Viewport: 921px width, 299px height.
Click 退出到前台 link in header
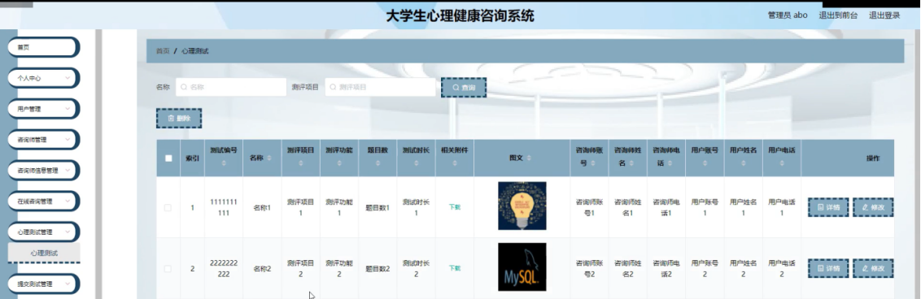pos(838,15)
